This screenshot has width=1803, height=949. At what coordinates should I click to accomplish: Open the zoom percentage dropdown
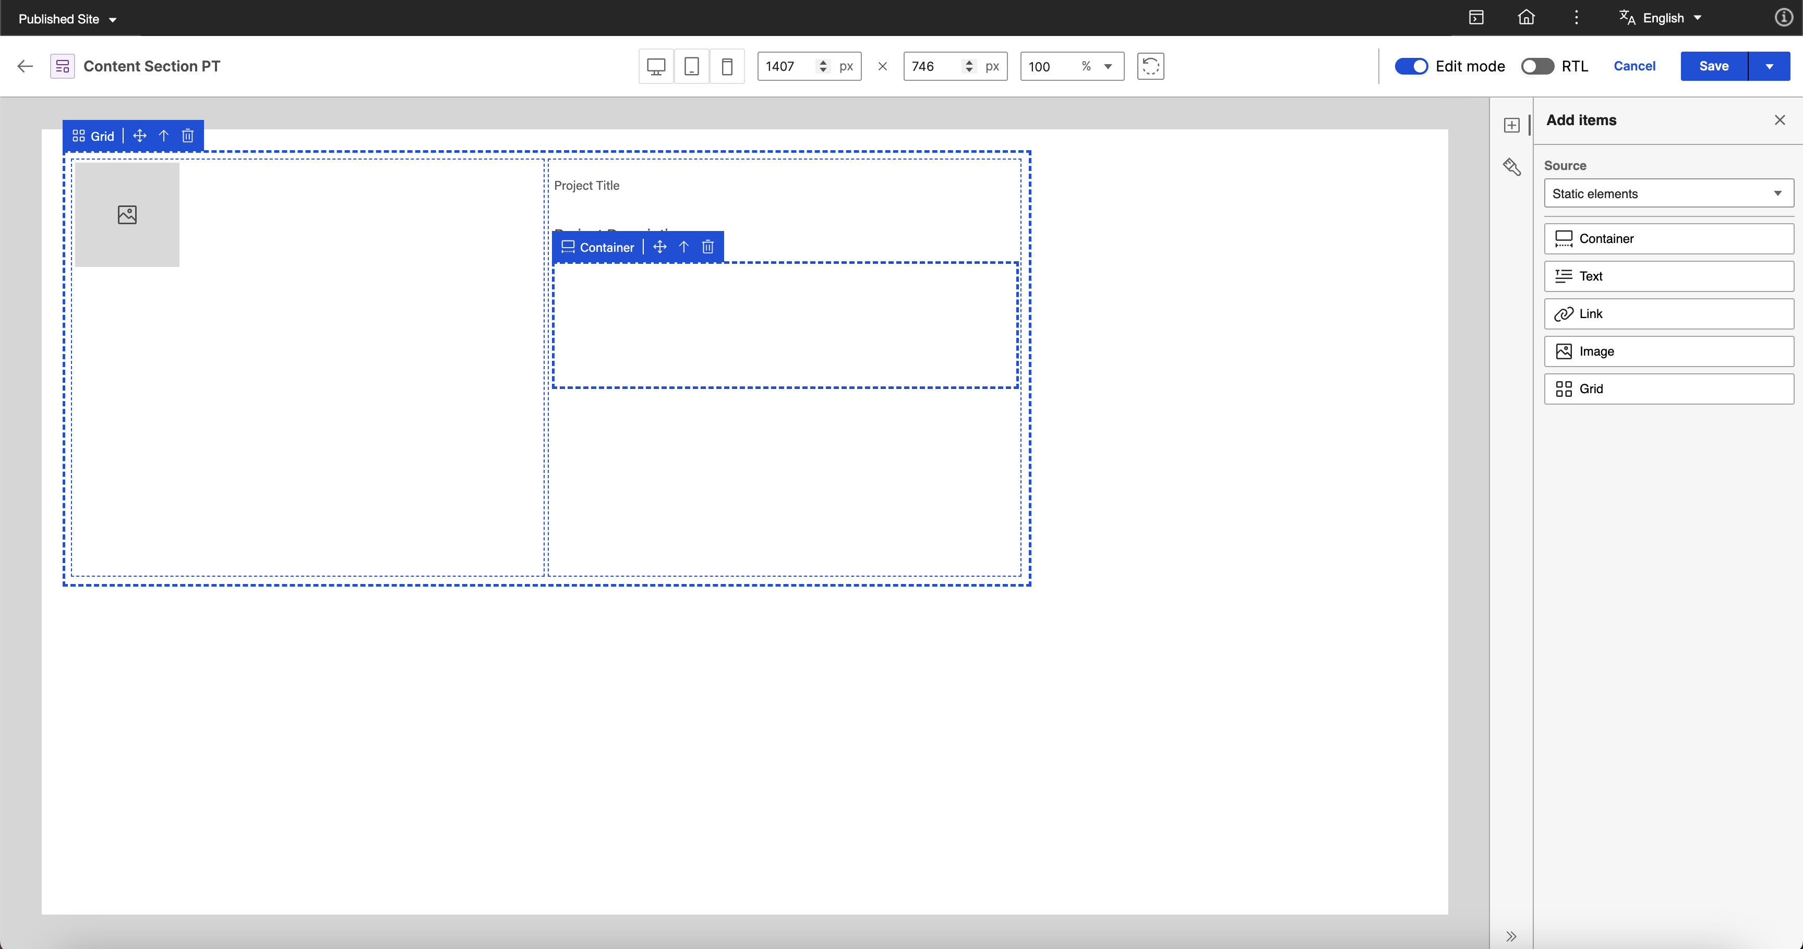pyautogui.click(x=1108, y=66)
